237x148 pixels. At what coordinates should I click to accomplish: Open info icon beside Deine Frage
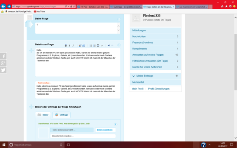(119, 19)
